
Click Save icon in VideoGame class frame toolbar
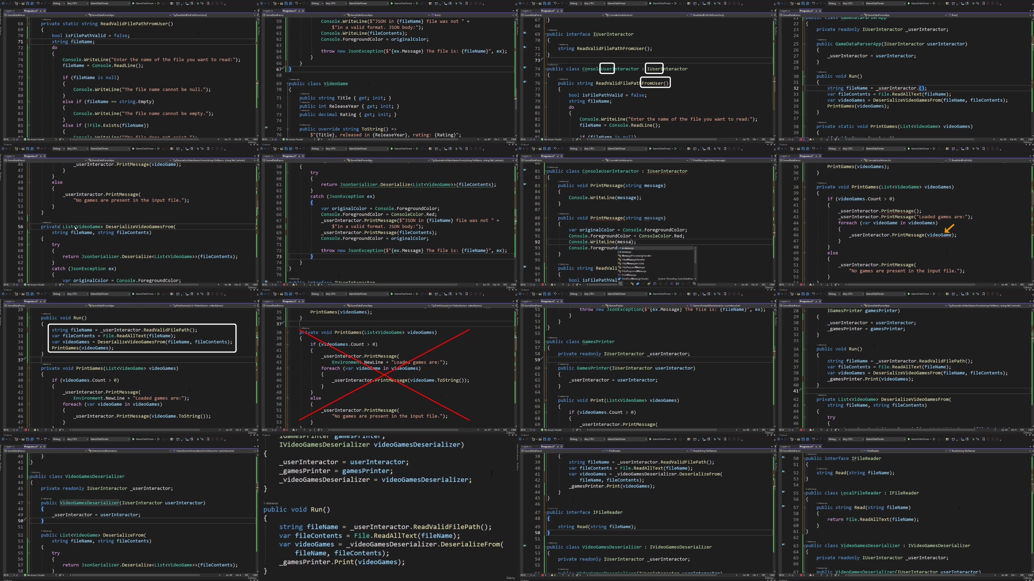point(286,3)
